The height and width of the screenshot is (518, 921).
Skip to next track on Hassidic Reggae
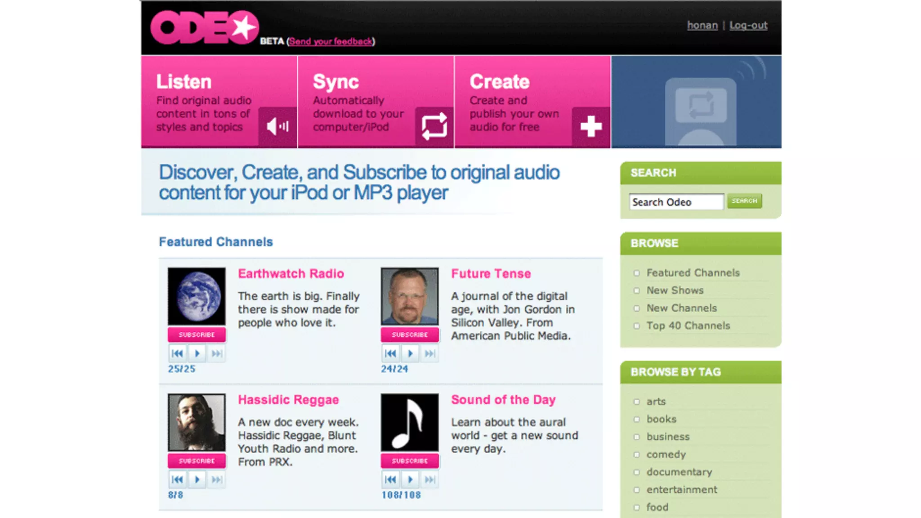coord(217,480)
